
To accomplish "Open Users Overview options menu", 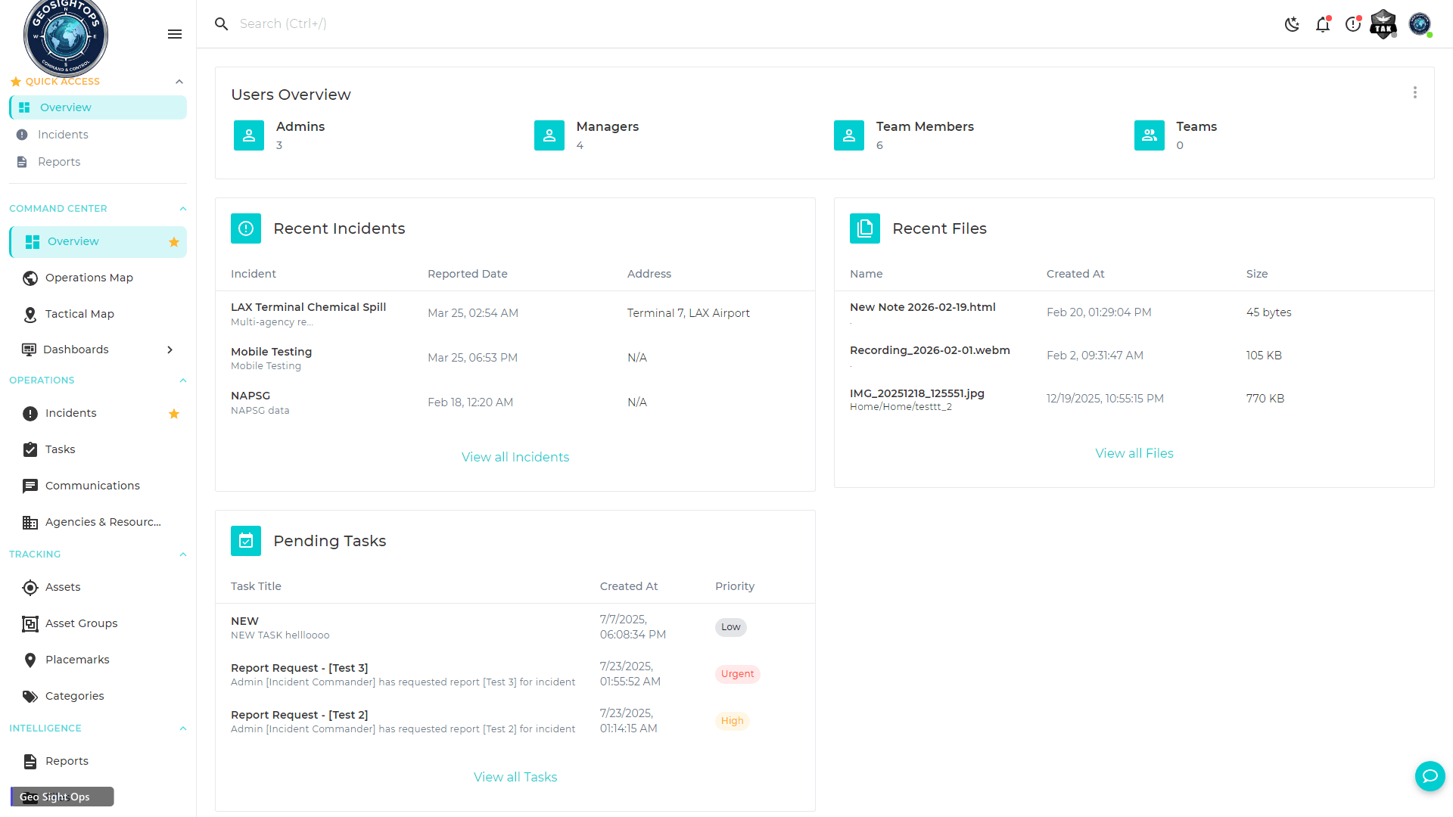I will (1414, 92).
